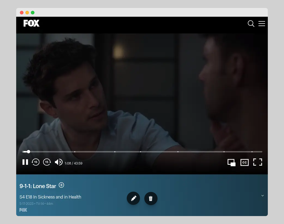Select episode title In Sickness and in Health

pos(50,197)
